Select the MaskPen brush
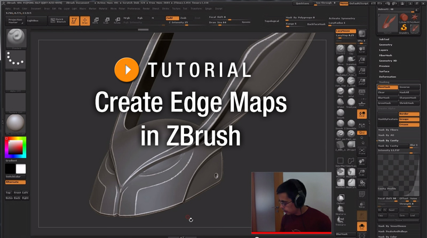 click(x=340, y=172)
